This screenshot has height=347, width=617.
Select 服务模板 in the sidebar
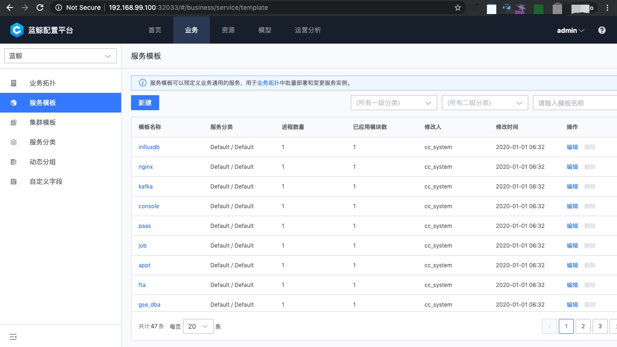pyautogui.click(x=61, y=103)
